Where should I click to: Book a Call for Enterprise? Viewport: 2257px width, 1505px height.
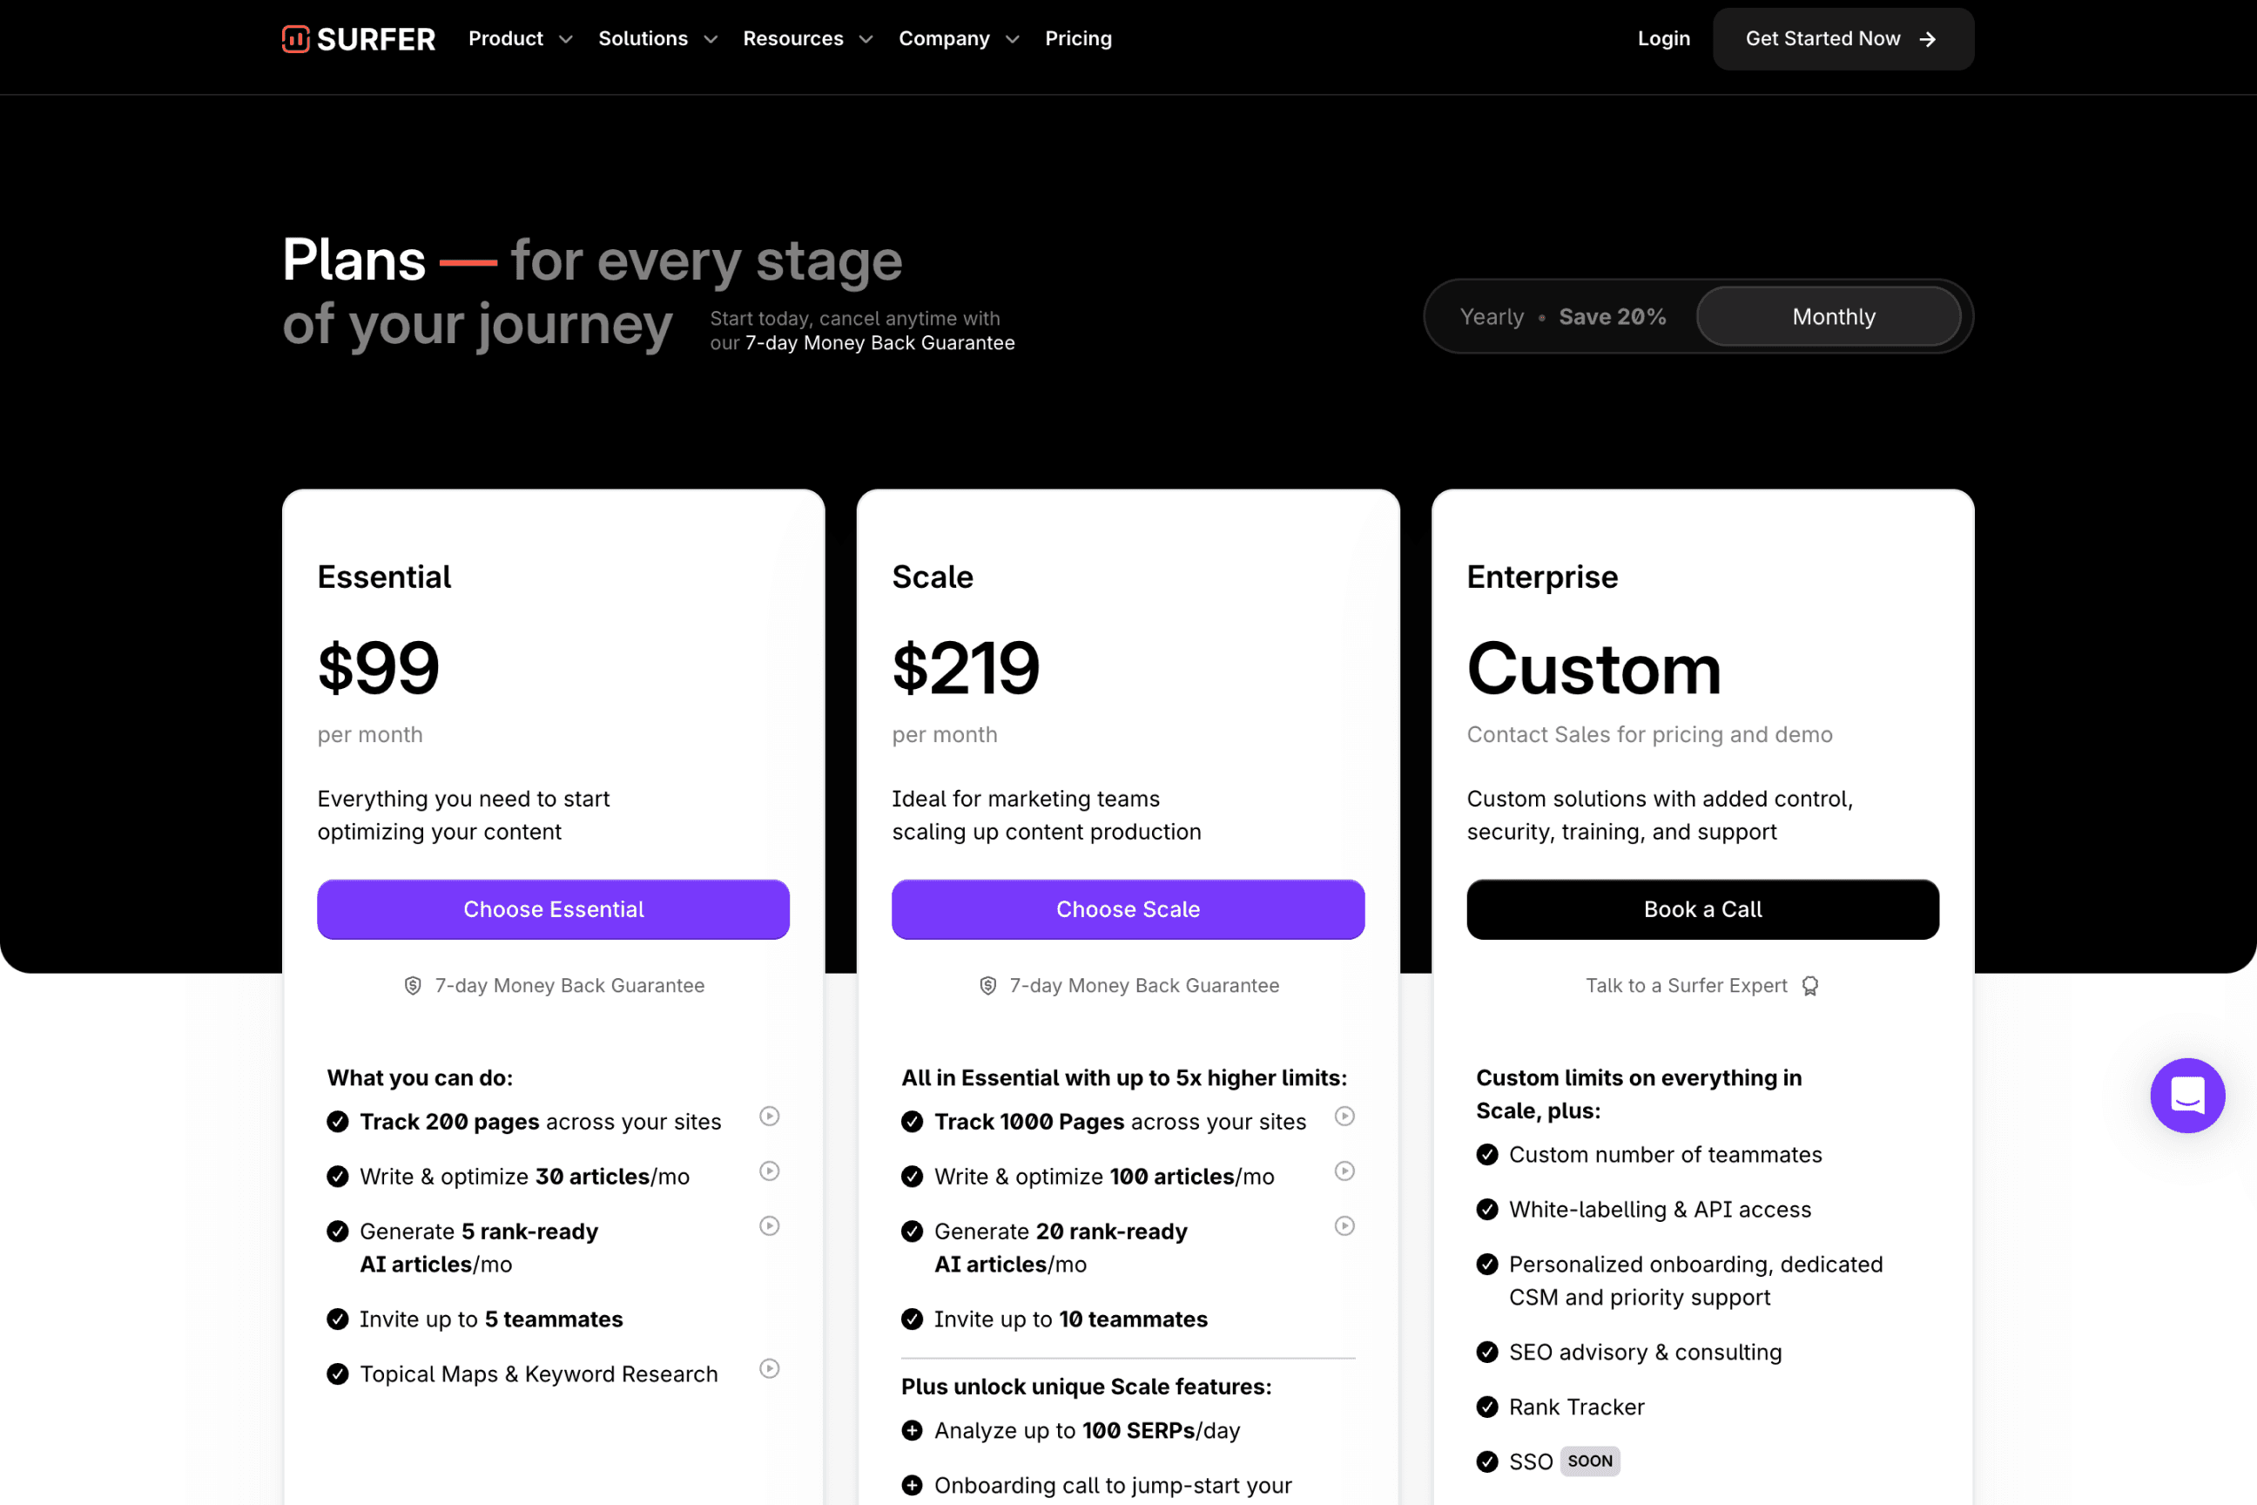click(x=1702, y=909)
